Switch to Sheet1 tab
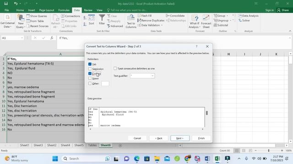The width and height of the screenshot is (293, 164). point(24,145)
